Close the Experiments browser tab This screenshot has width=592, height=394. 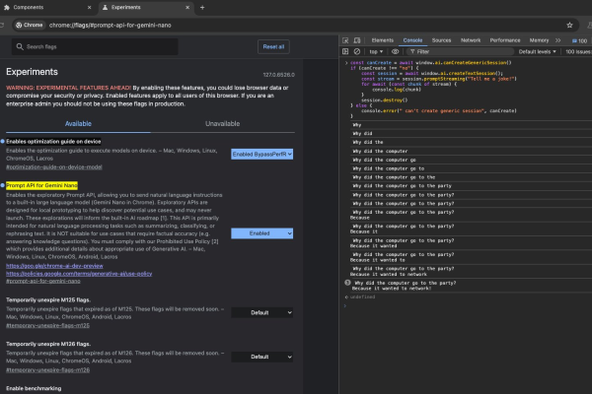[x=187, y=7]
